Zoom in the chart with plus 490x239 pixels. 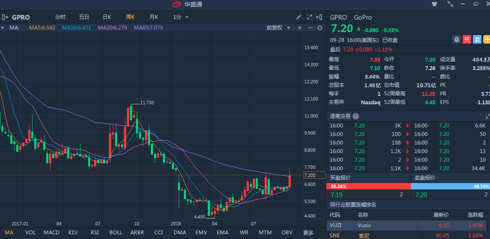(x=300, y=28)
